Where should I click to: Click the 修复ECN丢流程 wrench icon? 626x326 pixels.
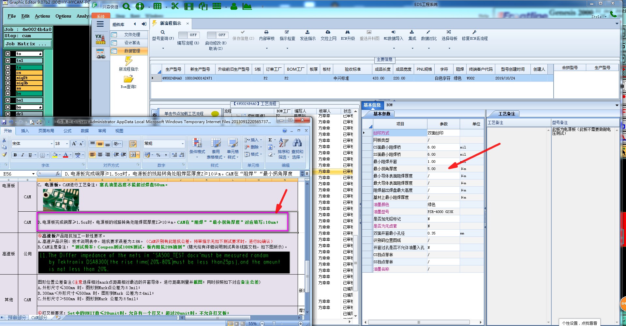(474, 32)
